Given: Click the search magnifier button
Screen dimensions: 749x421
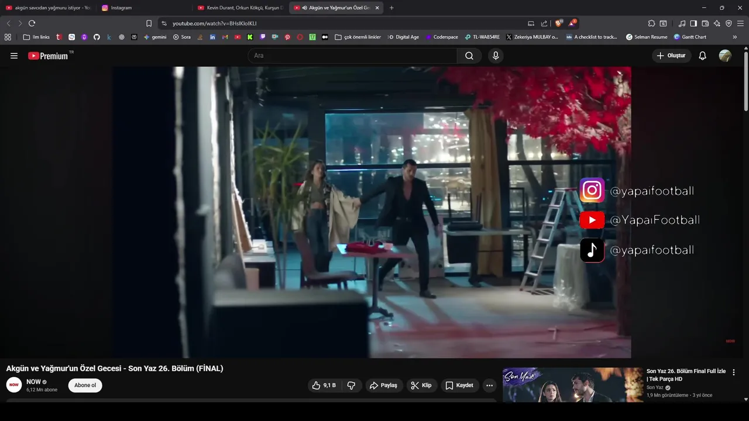Looking at the screenshot, I should 469,56.
